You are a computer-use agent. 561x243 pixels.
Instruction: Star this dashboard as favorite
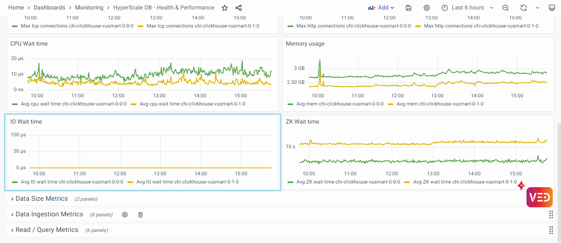click(x=225, y=8)
